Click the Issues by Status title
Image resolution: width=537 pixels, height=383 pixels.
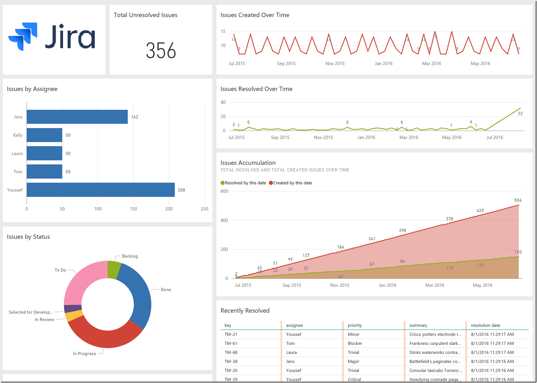point(28,237)
